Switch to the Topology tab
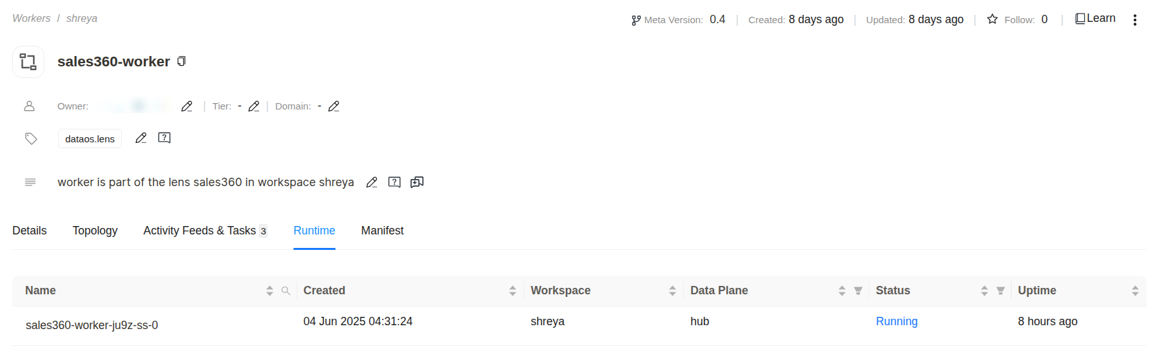Image resolution: width=1155 pixels, height=360 pixels. [95, 231]
